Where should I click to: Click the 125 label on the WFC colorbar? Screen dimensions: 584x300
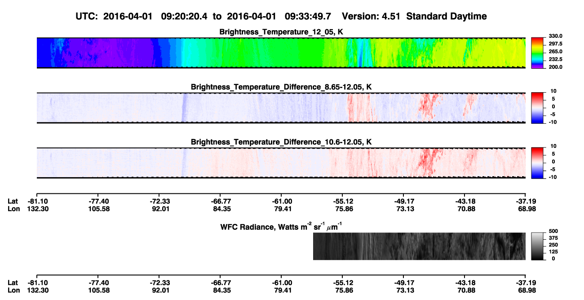[553, 252]
